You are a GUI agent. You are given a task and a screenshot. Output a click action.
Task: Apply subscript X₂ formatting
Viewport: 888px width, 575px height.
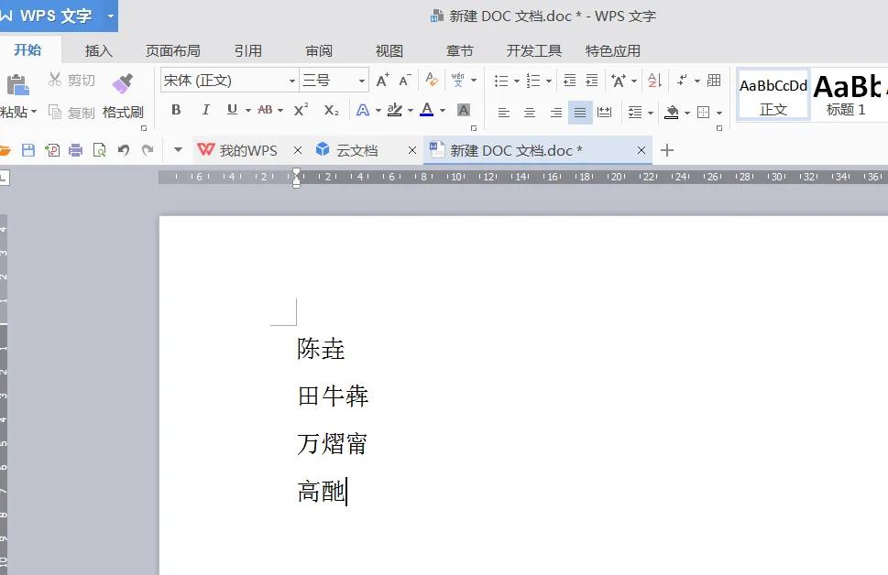[332, 111]
